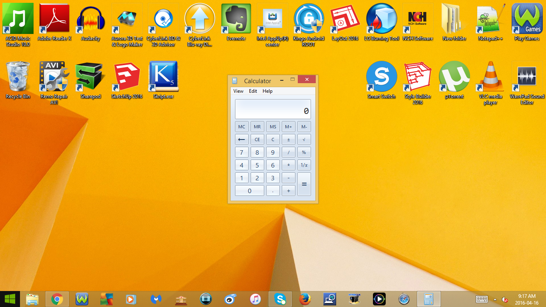Screen dimensions: 546x307
Task: Click the square root button
Action: (304, 140)
